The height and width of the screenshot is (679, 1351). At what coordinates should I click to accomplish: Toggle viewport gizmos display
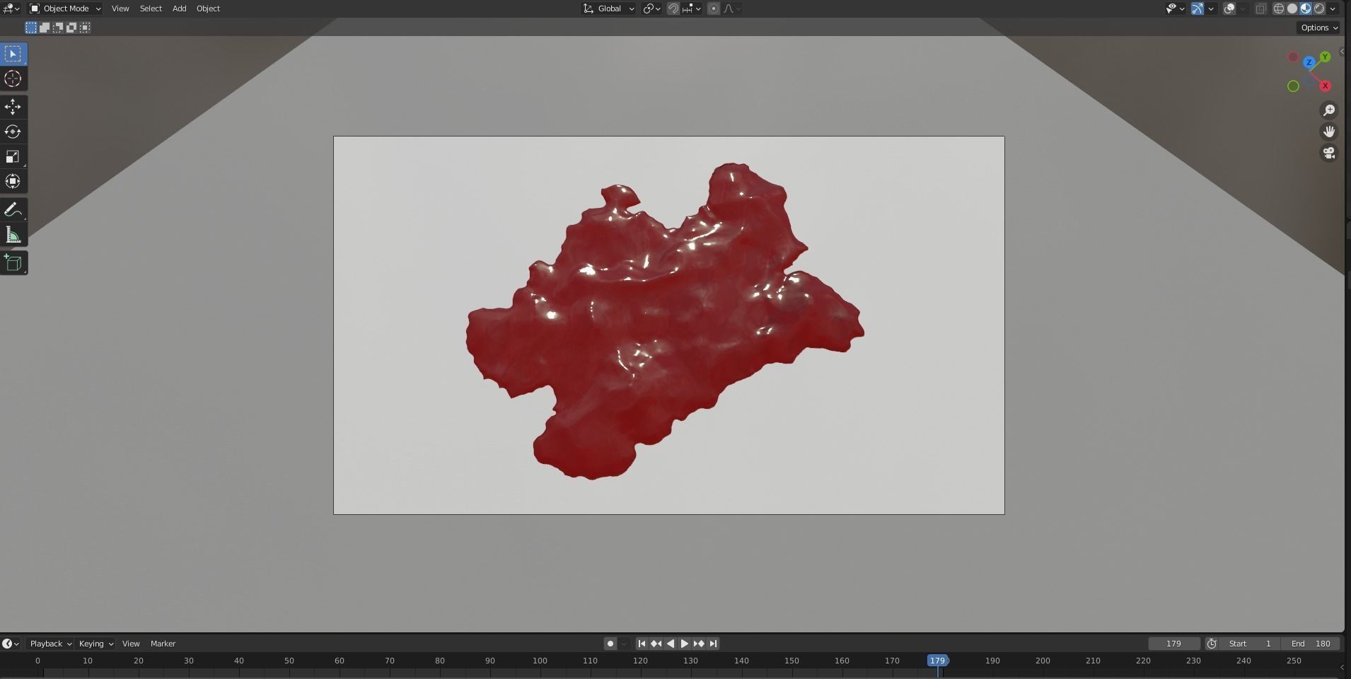pos(1198,8)
